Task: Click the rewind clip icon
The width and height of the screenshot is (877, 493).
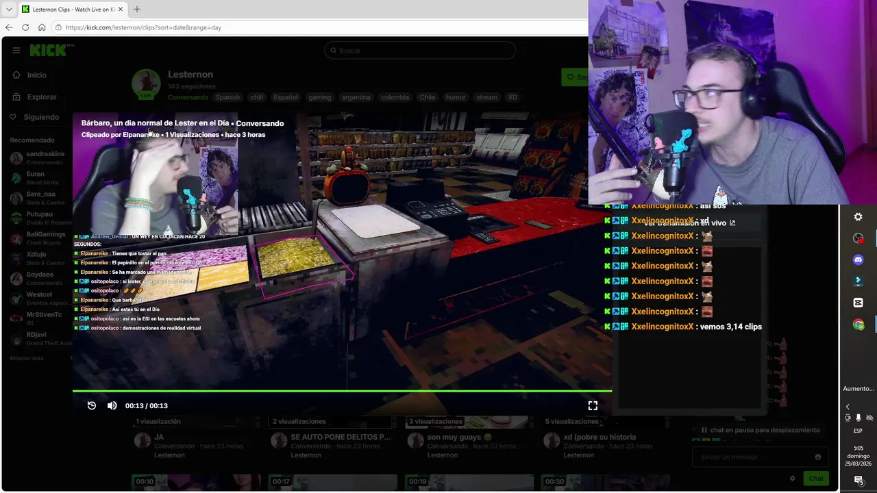Action: [92, 405]
